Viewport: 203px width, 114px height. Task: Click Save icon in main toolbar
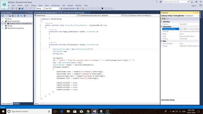[20, 9]
